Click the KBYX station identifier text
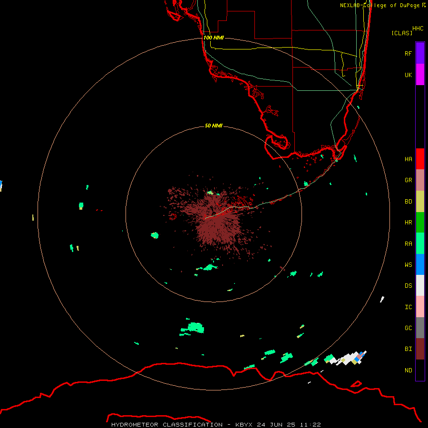The image size is (428, 428). coord(244,425)
